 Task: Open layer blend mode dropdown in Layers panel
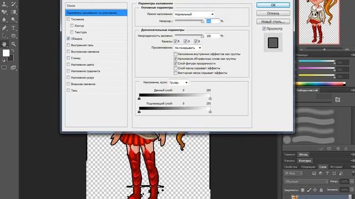click(306, 182)
